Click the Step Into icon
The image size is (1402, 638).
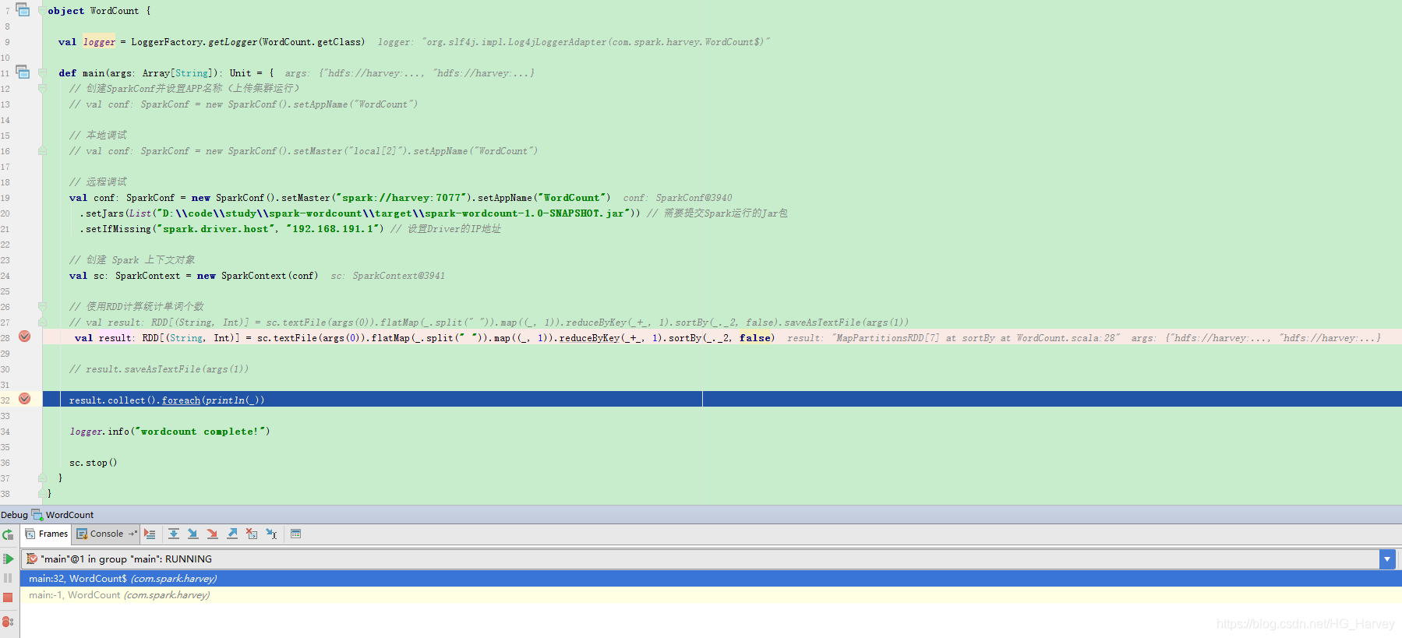click(x=192, y=534)
